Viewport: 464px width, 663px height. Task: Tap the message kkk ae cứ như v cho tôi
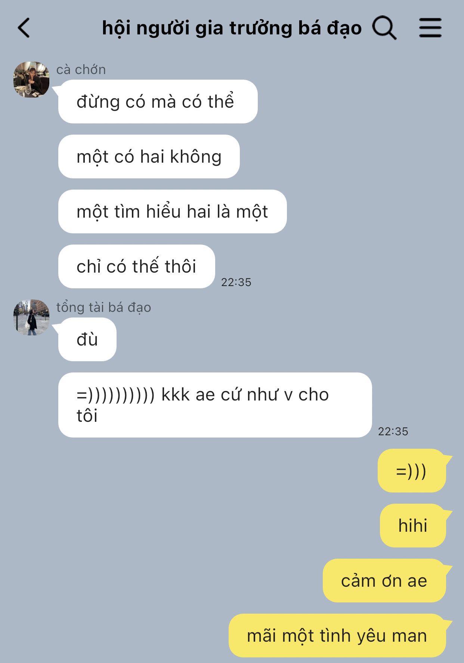tap(215, 405)
